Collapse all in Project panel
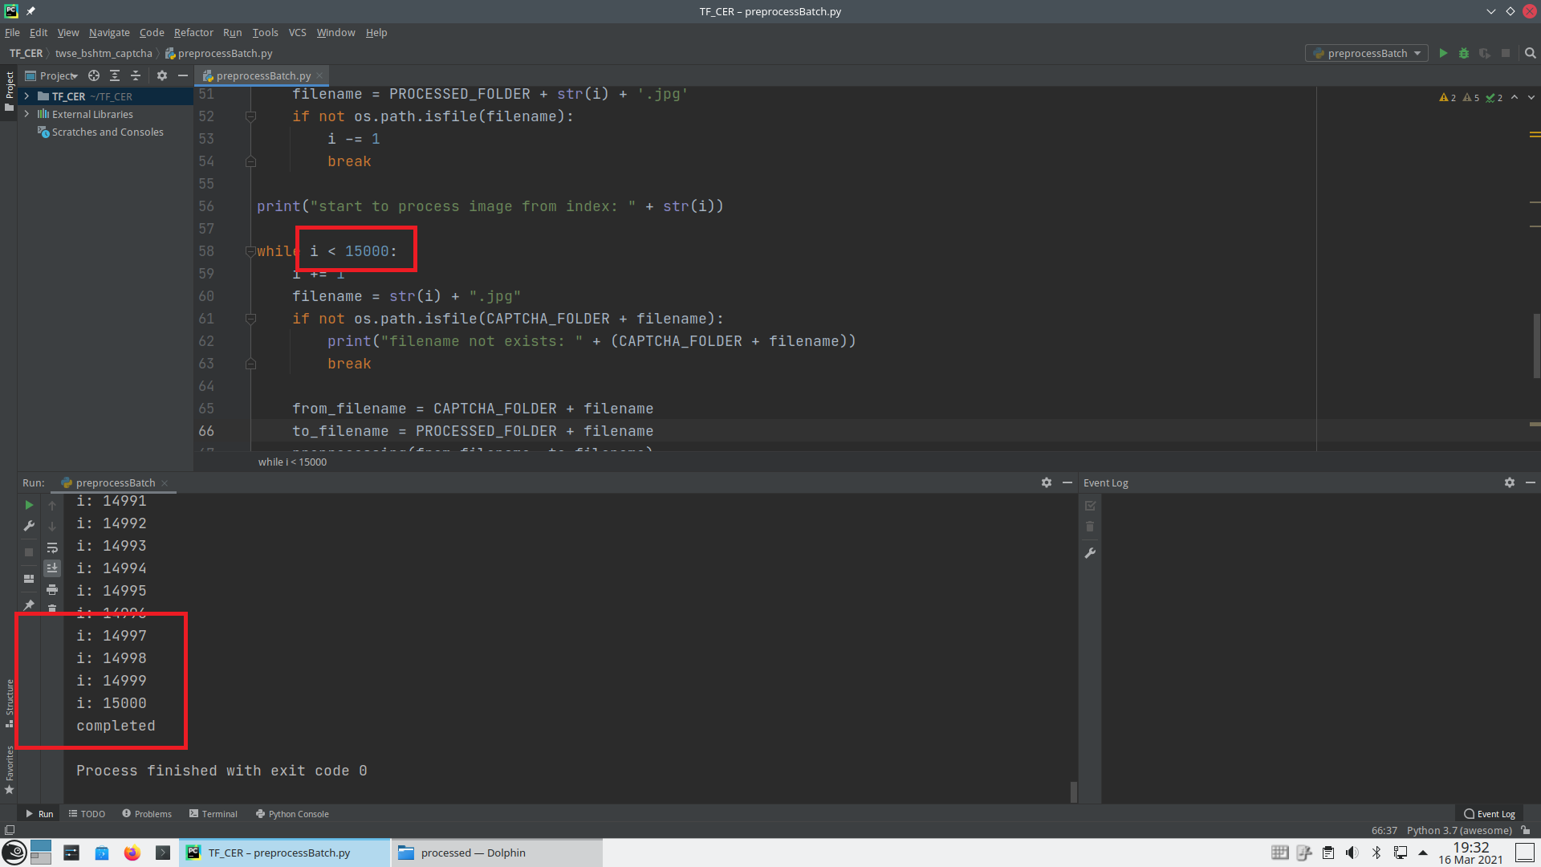1541x867 pixels. coord(136,75)
